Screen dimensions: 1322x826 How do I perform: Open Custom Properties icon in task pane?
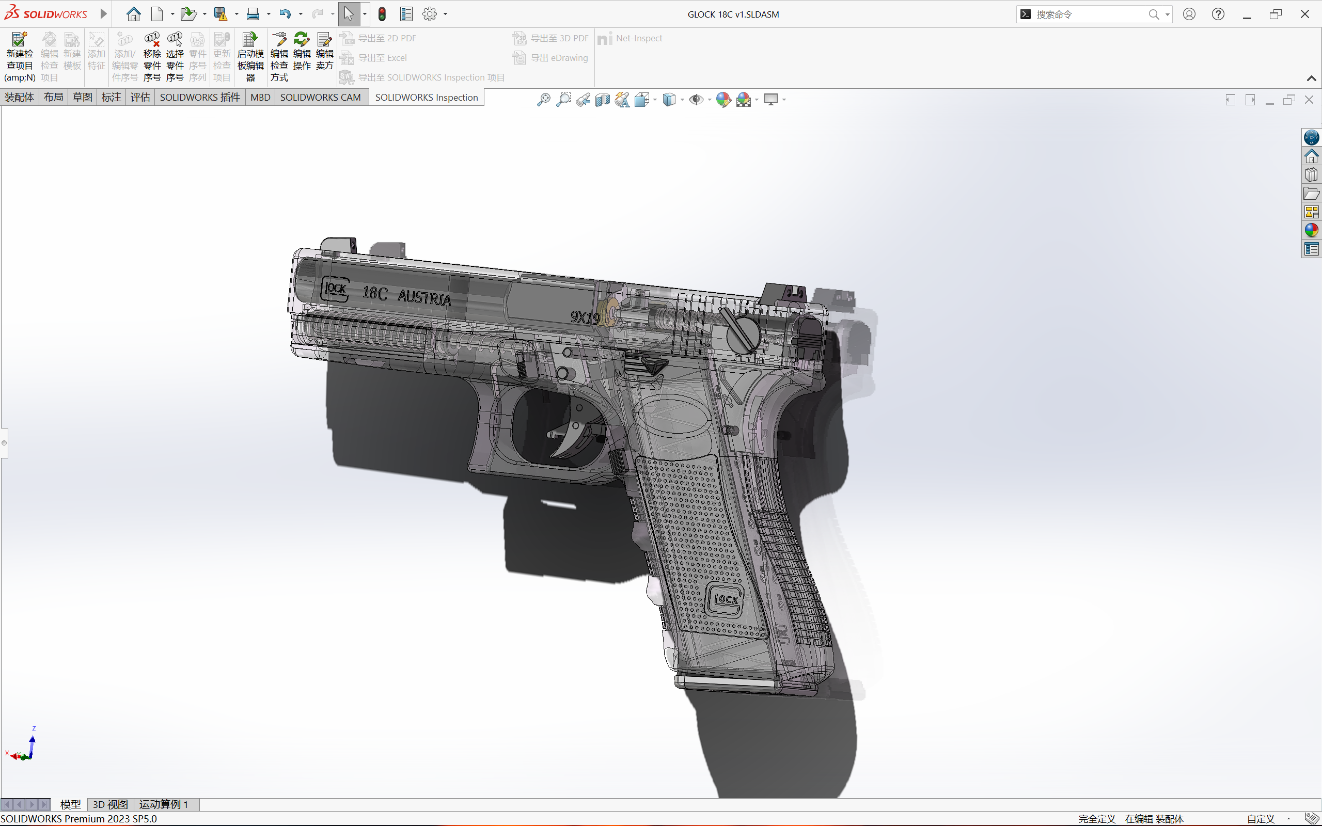1312,249
